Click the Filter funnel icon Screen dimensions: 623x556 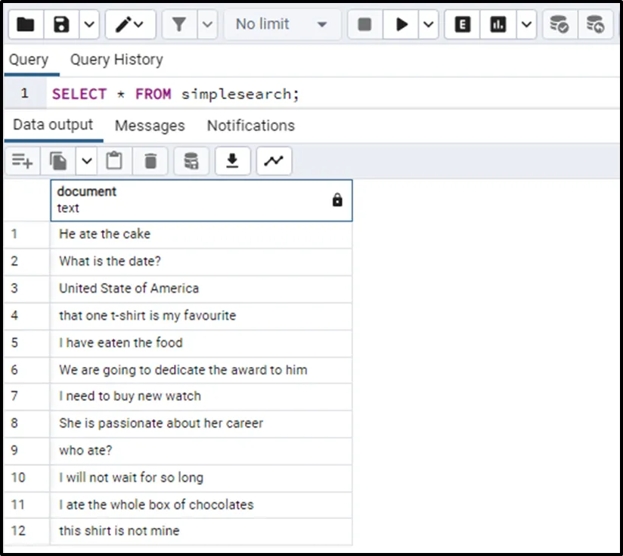pyautogui.click(x=179, y=25)
